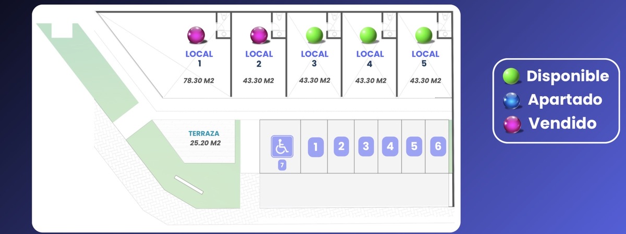626x234 pixels.
Task: Click the purple sold marker on Local 1
Action: tap(196, 35)
